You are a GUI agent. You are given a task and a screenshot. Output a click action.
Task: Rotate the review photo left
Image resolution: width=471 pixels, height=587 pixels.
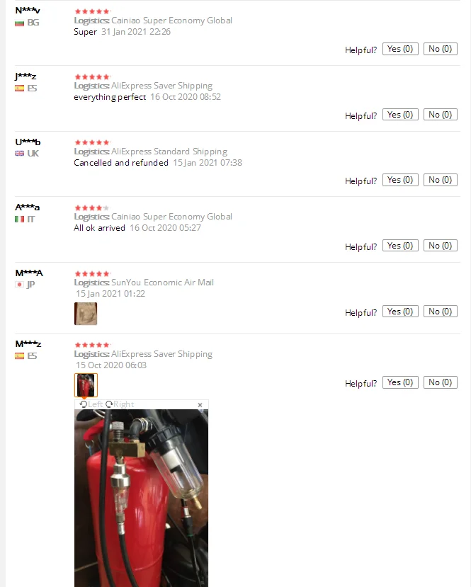click(91, 404)
